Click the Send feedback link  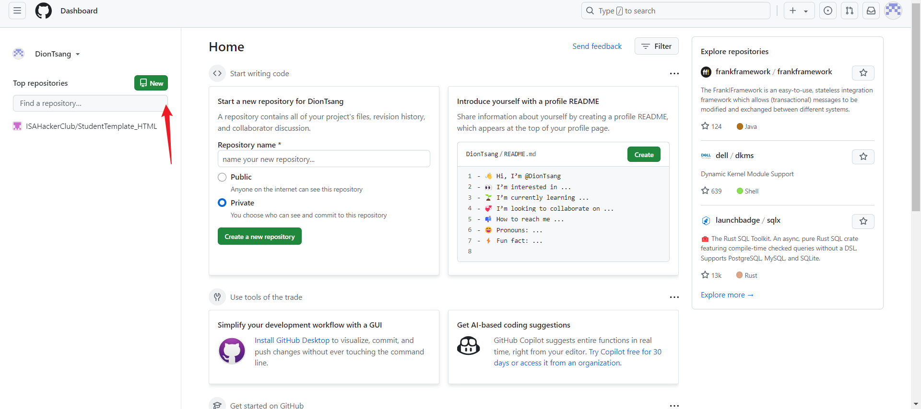tap(597, 46)
